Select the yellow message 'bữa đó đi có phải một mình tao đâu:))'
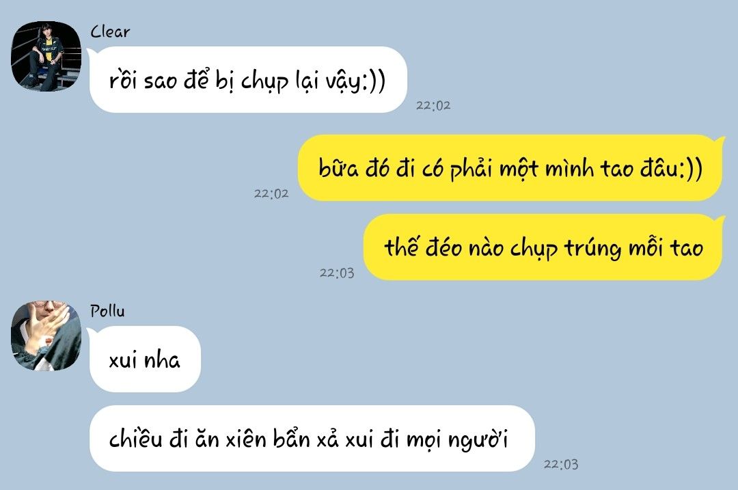This screenshot has height=490, width=738. (x=510, y=168)
